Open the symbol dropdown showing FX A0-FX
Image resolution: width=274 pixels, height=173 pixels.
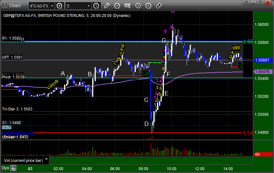42,6
